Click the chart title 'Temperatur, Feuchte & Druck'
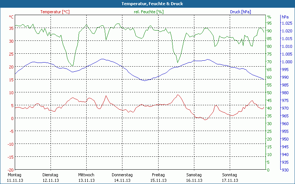This screenshot has height=184, width=295. click(x=152, y=4)
